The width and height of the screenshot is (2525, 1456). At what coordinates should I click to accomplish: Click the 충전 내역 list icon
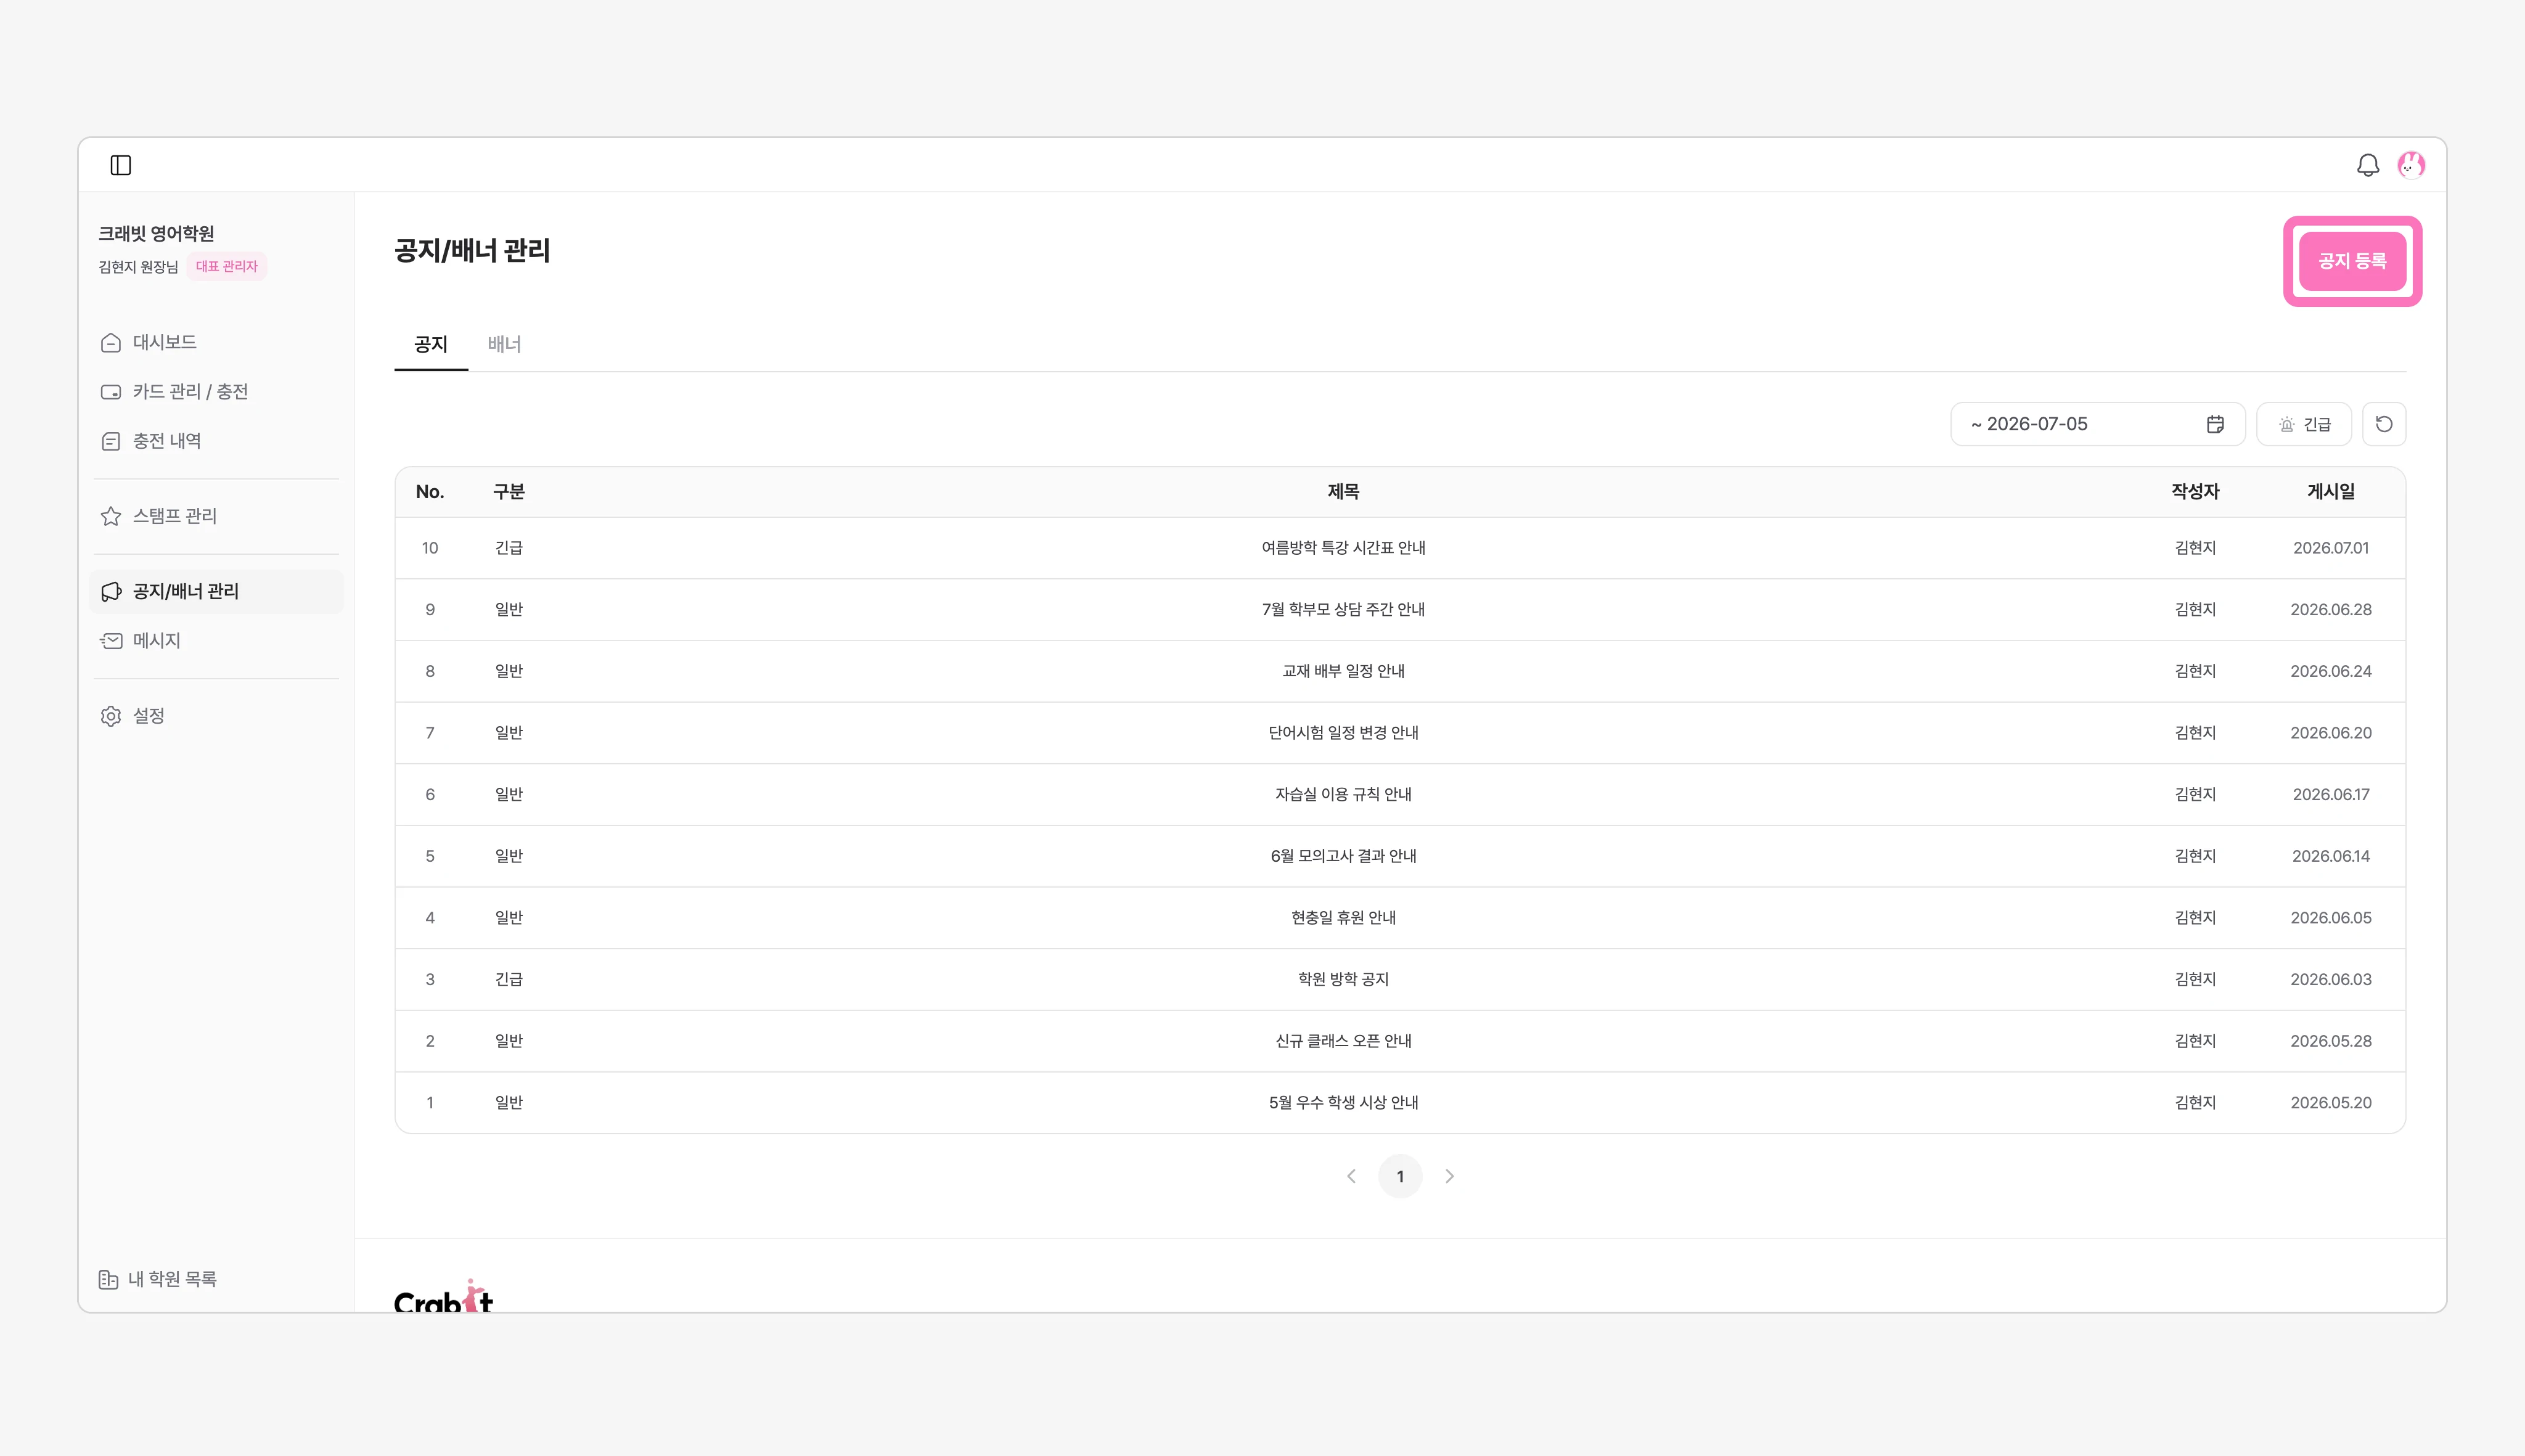111,441
